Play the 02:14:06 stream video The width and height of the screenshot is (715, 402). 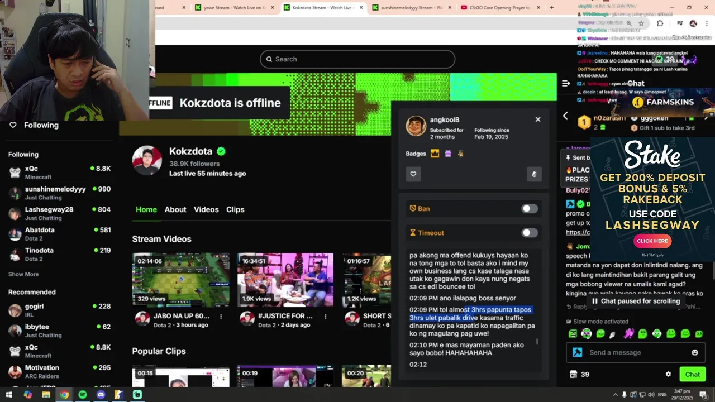tap(180, 280)
